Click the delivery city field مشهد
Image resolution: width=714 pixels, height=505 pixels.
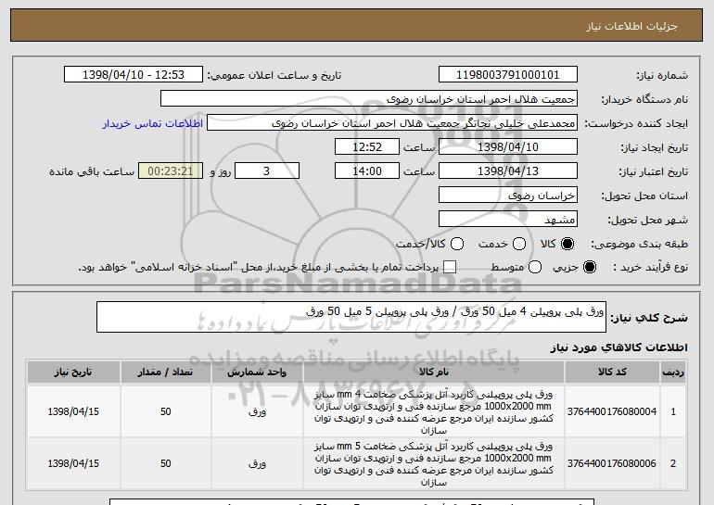point(508,220)
